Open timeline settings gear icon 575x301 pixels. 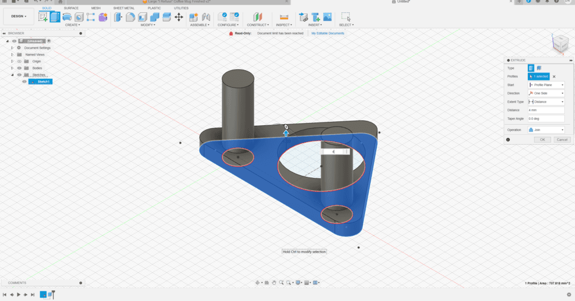point(569,294)
